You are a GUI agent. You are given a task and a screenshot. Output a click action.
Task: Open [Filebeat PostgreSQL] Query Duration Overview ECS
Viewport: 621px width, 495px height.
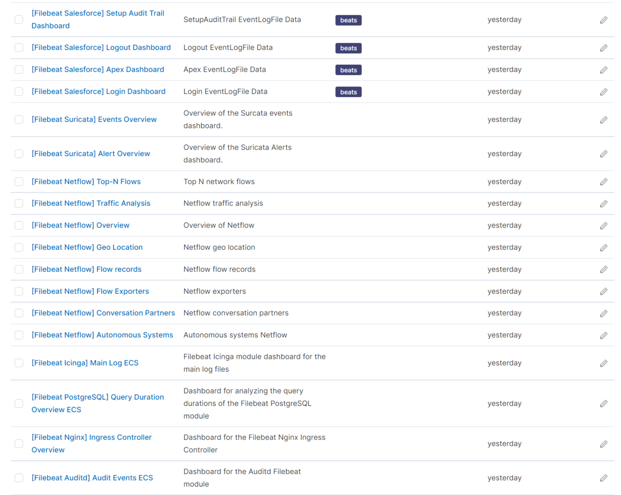coord(98,403)
